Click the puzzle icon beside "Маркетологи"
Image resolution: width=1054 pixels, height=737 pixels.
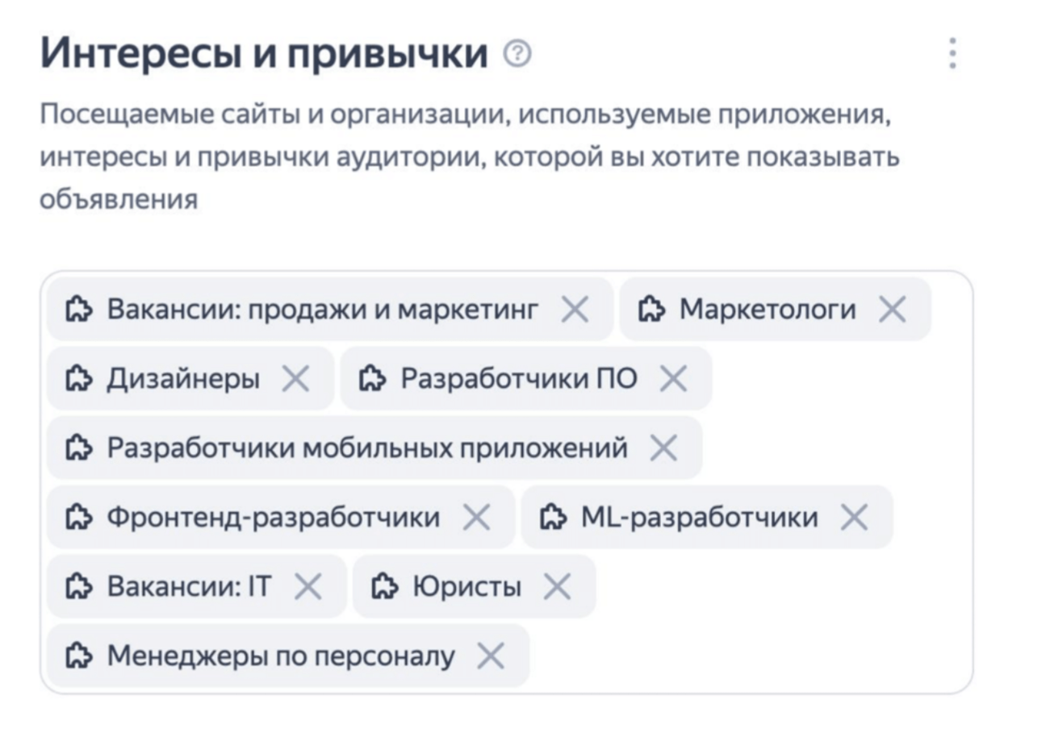tap(650, 309)
